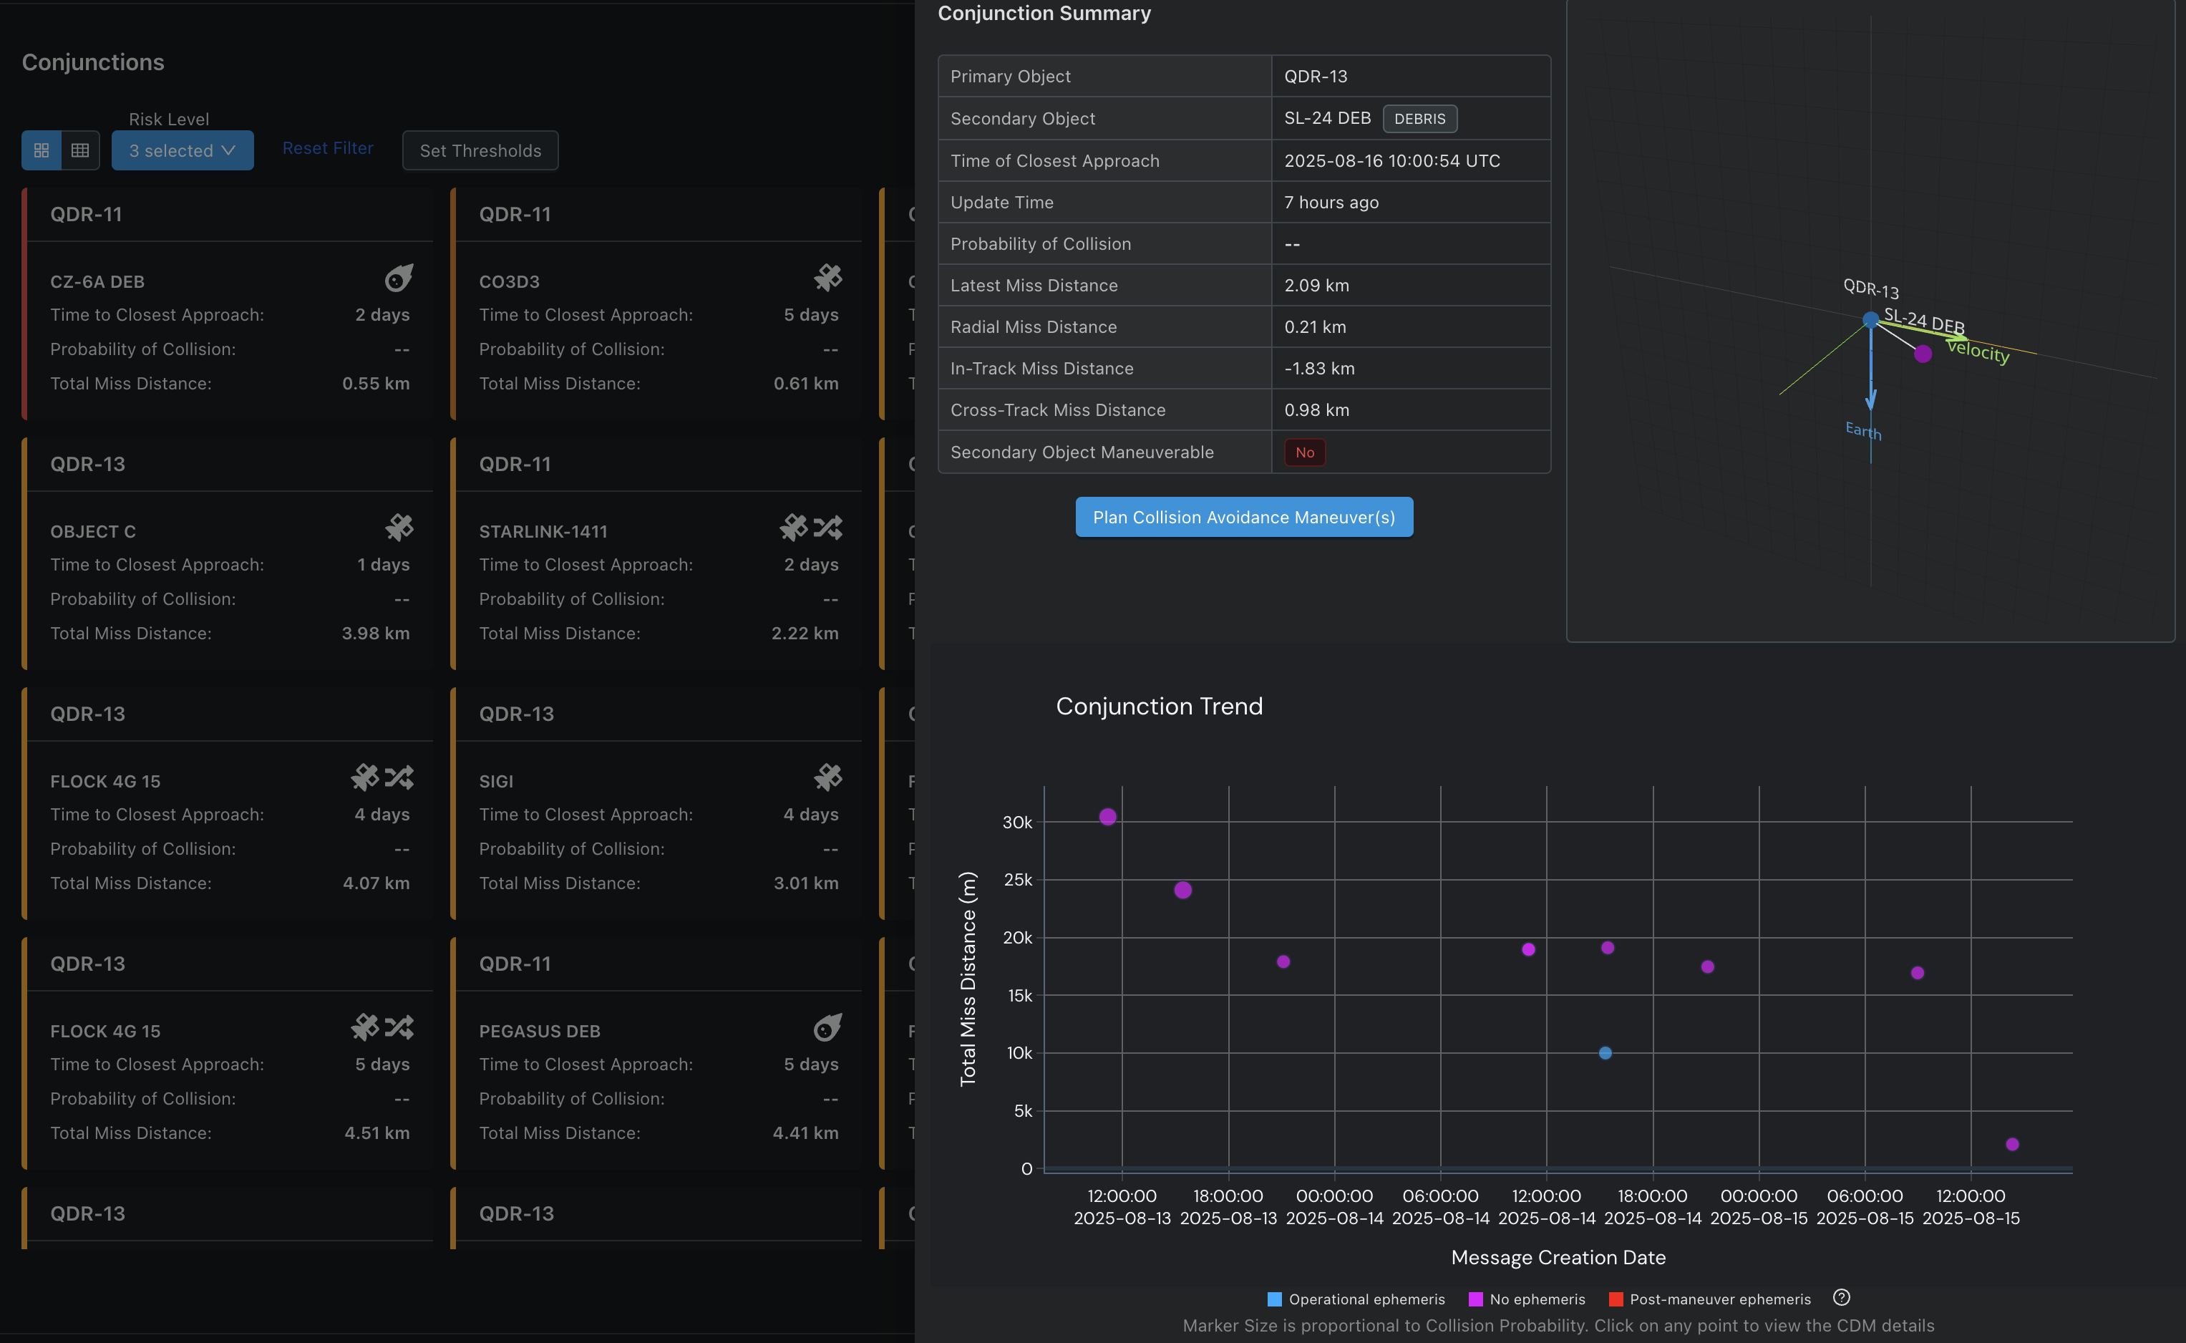2186x1343 pixels.
Task: Open the Risk Level dropdown
Action: tap(182, 150)
